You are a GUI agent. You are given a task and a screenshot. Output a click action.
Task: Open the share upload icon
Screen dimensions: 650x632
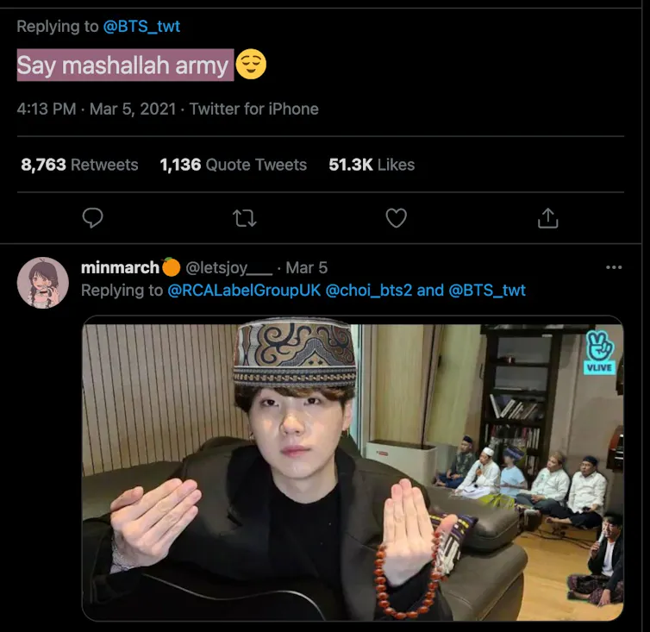pos(547,219)
